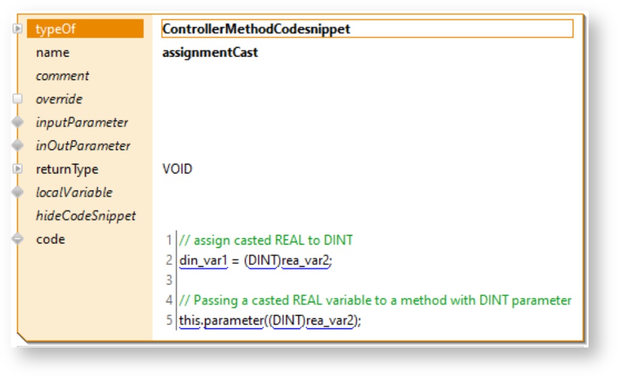Select the name property row

pyautogui.click(x=53, y=53)
